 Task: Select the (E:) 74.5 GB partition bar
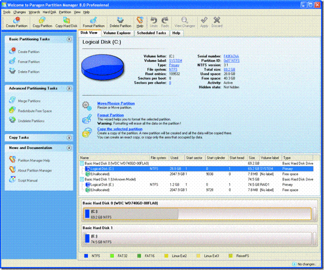coord(198,239)
